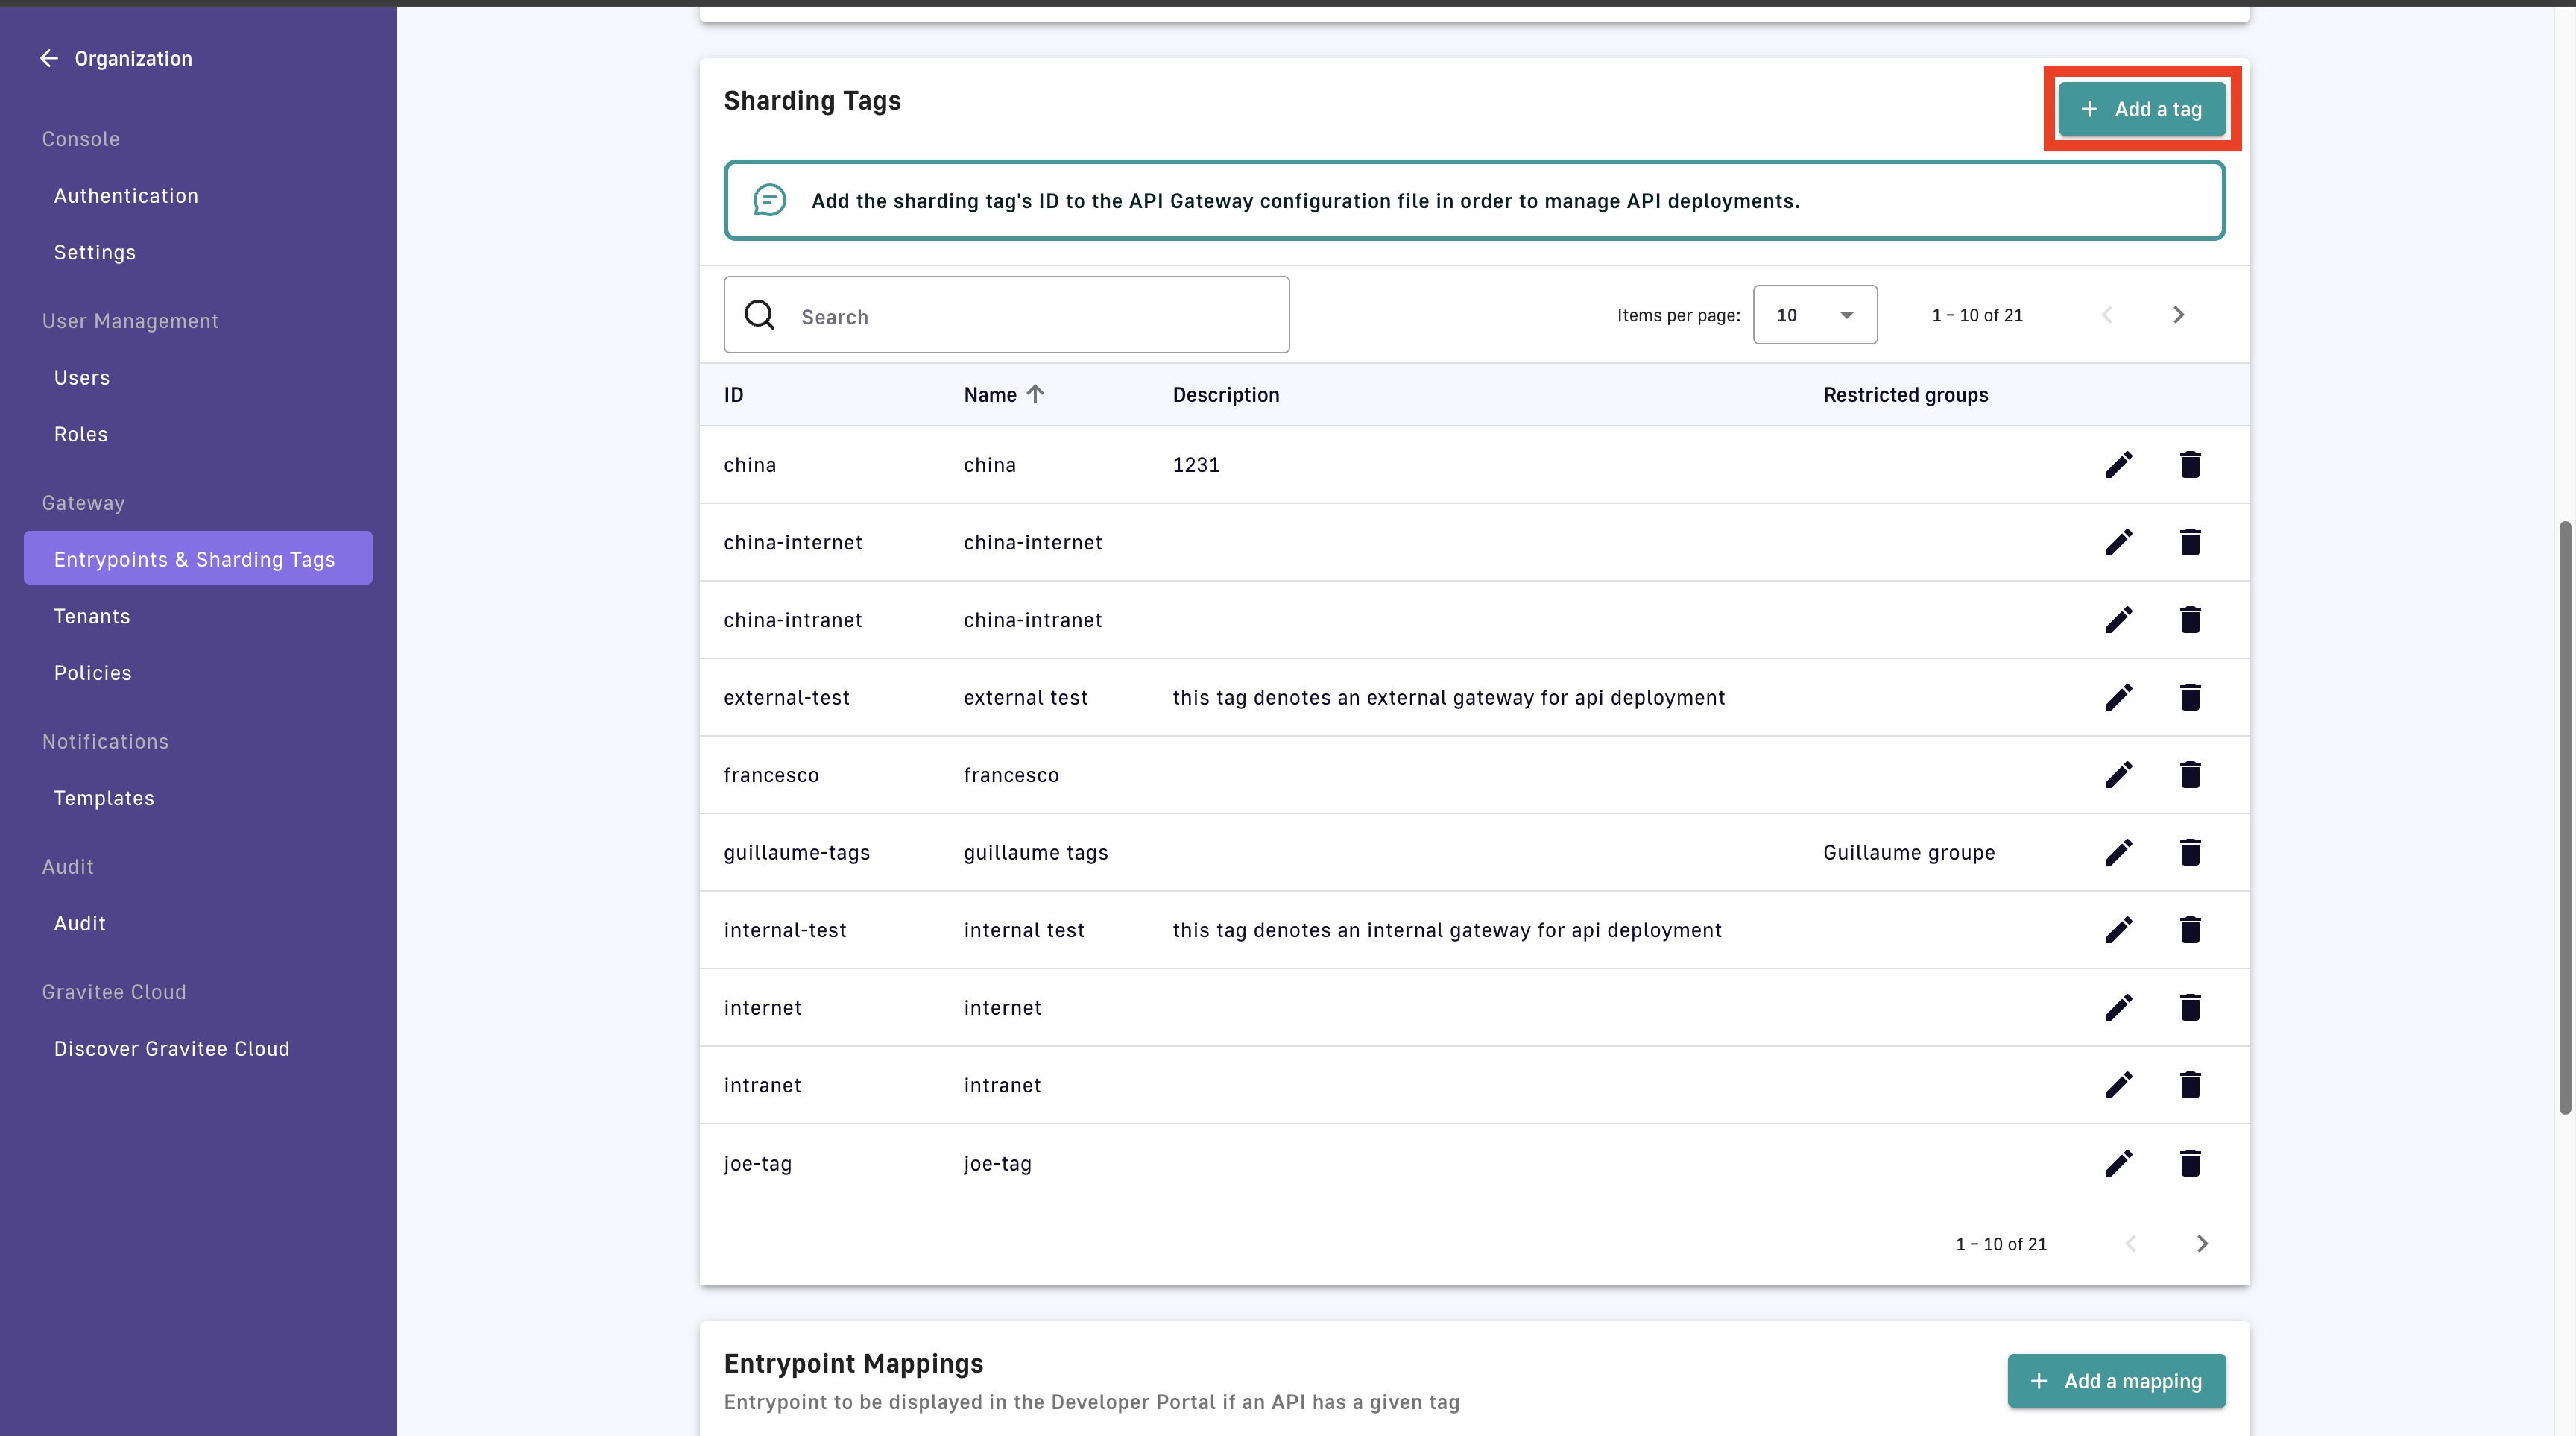Open the Items per page dropdown
Screen dimensions: 2576x1436
1814,315
